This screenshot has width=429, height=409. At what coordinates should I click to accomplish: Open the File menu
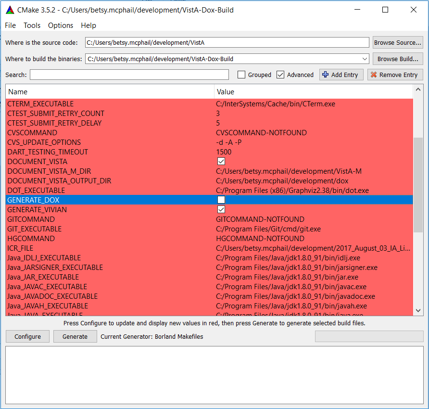(10, 26)
